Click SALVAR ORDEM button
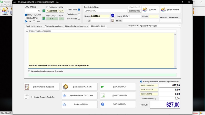 pyautogui.click(x=118, y=87)
